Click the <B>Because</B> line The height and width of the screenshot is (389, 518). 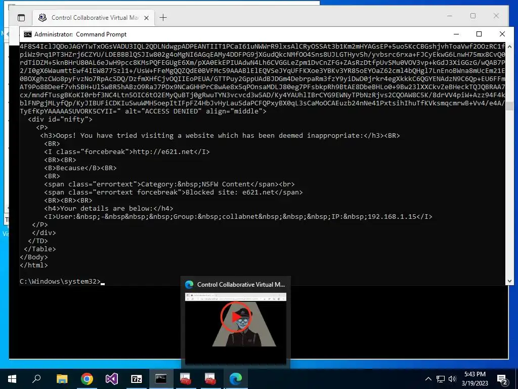pos(80,168)
